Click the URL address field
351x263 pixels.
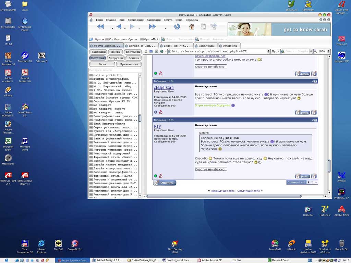click(x=217, y=51)
